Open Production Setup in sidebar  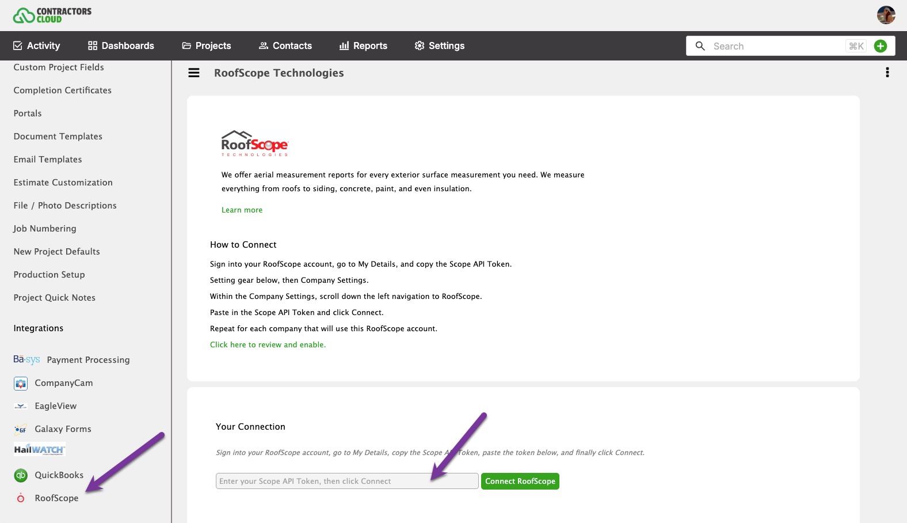[x=49, y=275]
